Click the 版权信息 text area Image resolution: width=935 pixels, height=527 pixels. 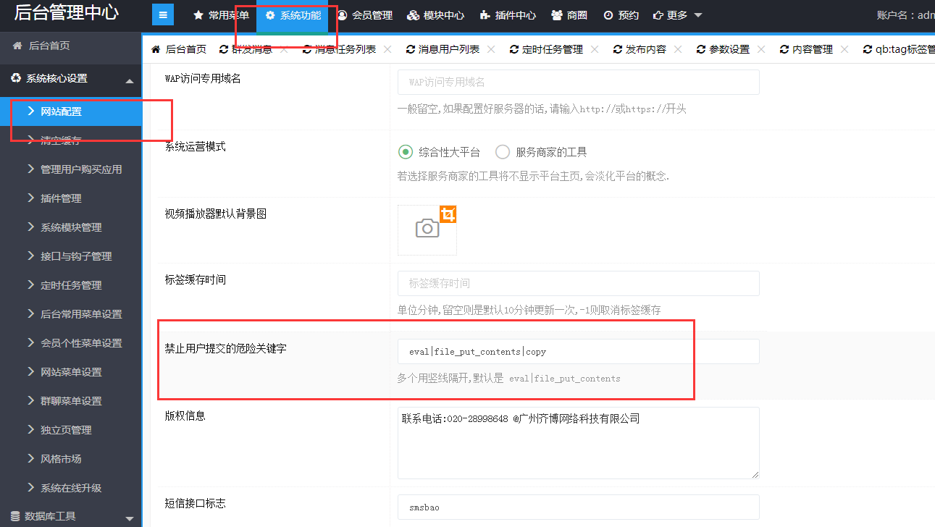(x=578, y=442)
